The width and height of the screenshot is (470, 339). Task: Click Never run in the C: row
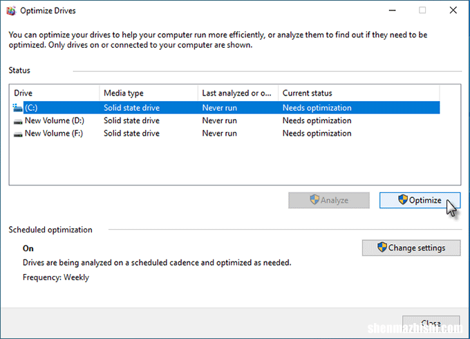[x=219, y=108]
